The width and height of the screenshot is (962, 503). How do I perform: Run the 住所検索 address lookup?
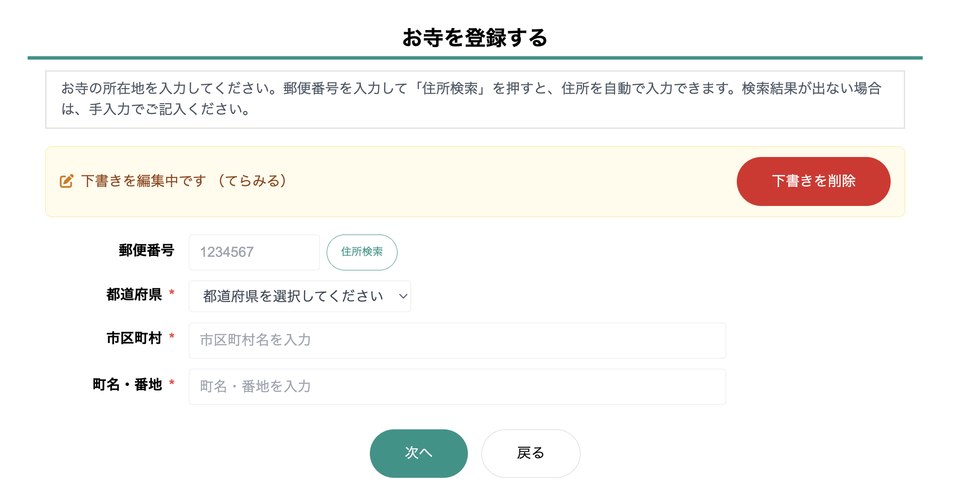tap(362, 252)
